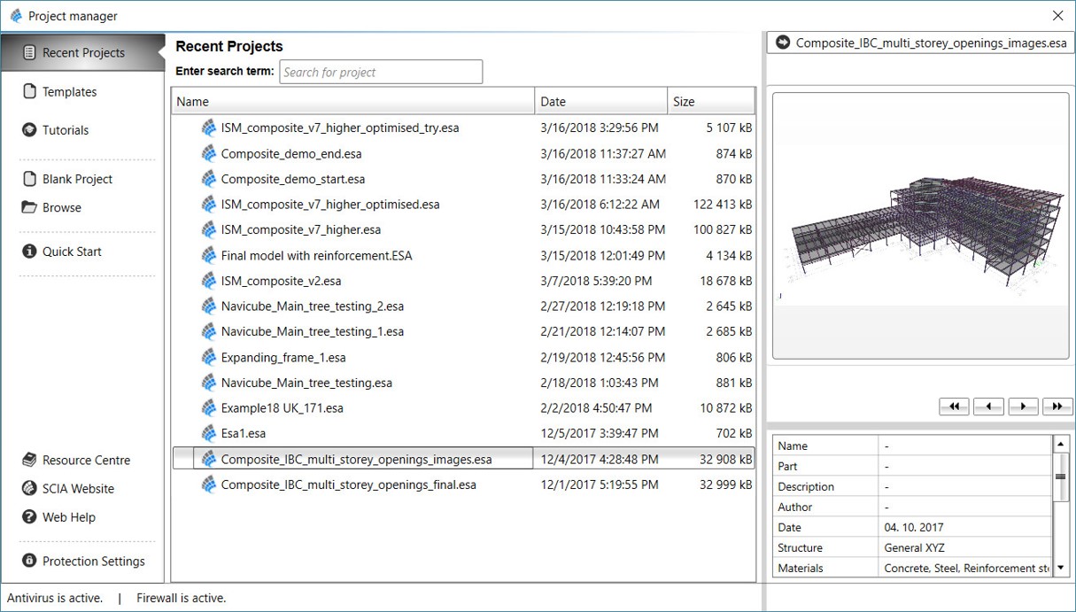The image size is (1076, 612).
Task: Go to first preview image
Action: (954, 407)
